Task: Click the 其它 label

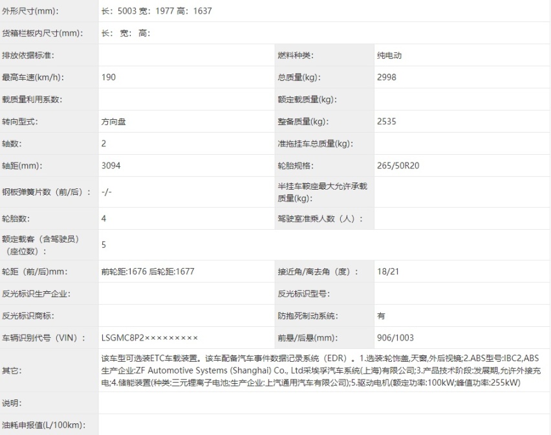Action: coord(12,370)
